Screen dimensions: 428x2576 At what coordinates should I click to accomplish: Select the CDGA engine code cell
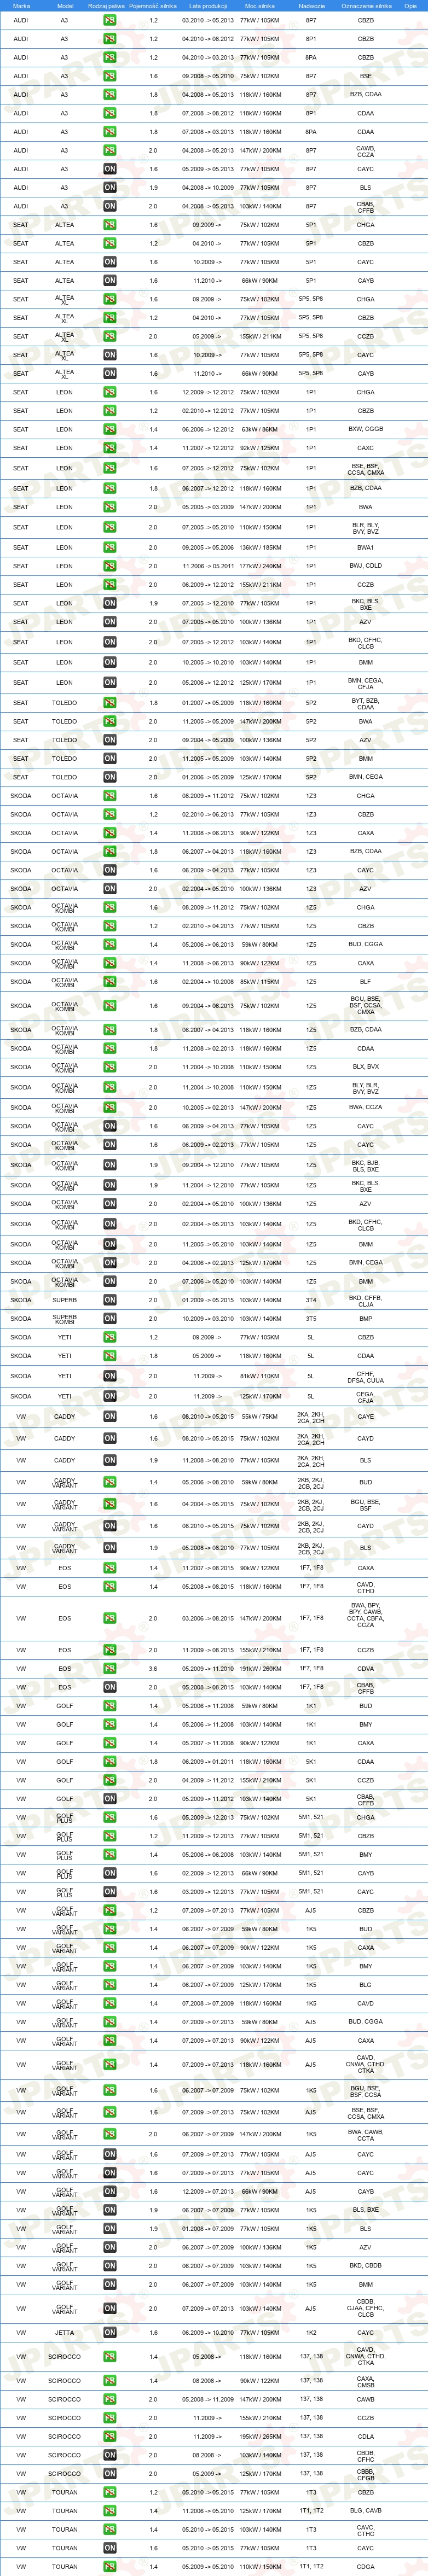366,2567
